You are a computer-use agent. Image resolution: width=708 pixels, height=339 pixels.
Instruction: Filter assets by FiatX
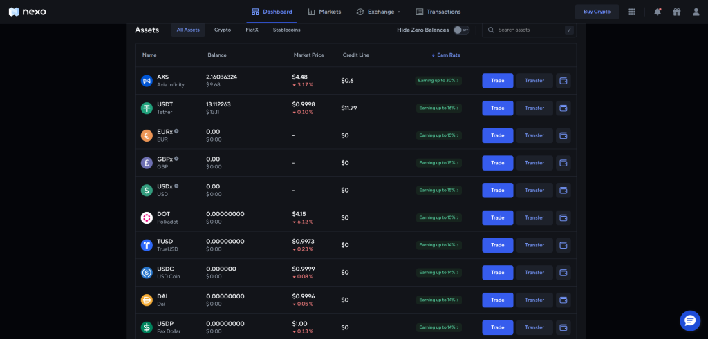tap(252, 30)
